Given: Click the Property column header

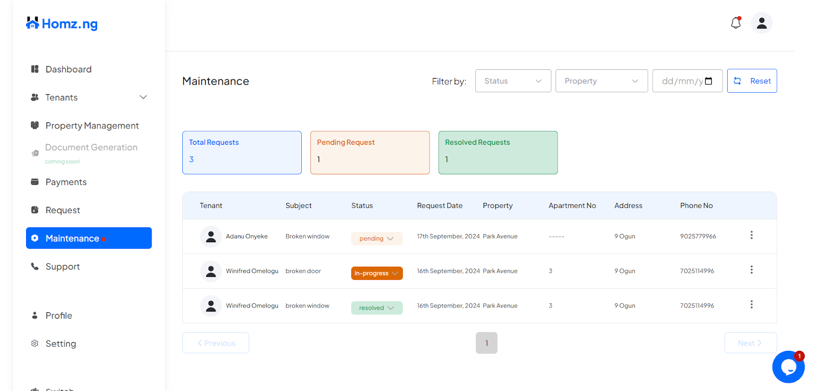Looking at the screenshot, I should click(497, 205).
